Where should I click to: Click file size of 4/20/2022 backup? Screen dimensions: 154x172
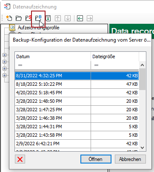115,93
